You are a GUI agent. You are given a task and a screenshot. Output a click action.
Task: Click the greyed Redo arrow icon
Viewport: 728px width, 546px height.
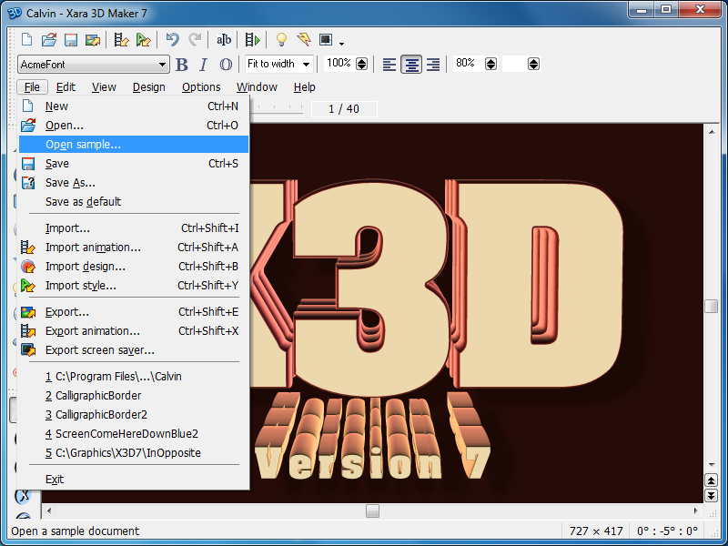(195, 40)
